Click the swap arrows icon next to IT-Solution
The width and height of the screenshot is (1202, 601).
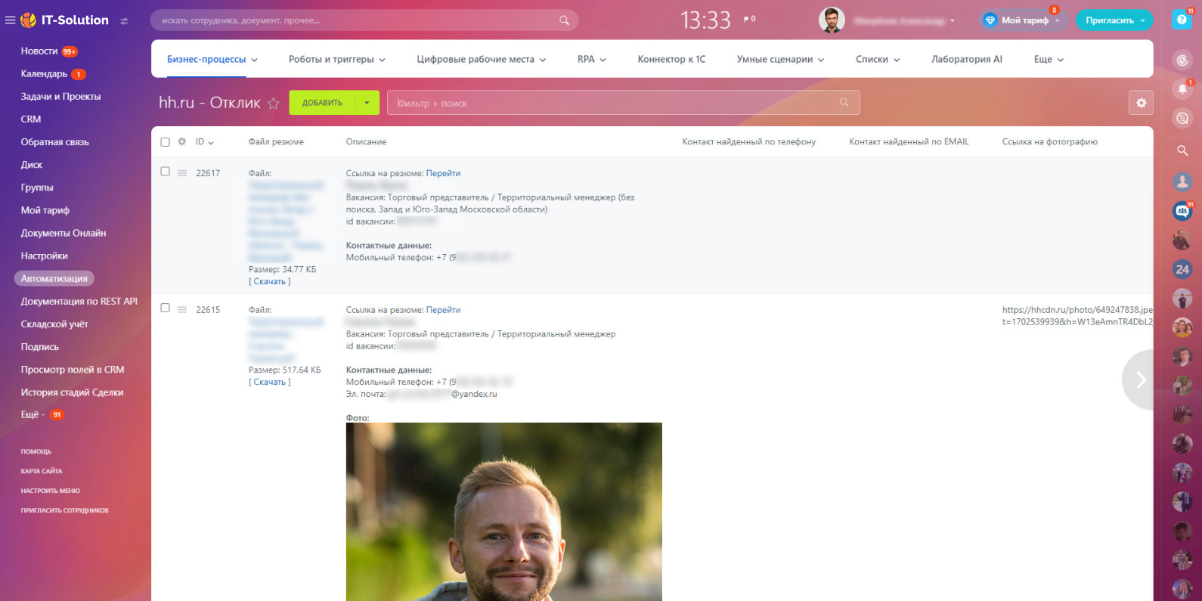pyautogui.click(x=124, y=20)
